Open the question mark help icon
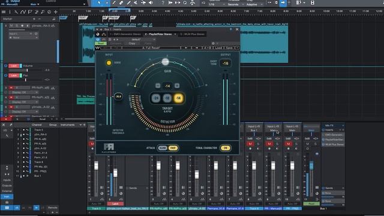Screen dimensions: 384x216 tap(163, 2)
